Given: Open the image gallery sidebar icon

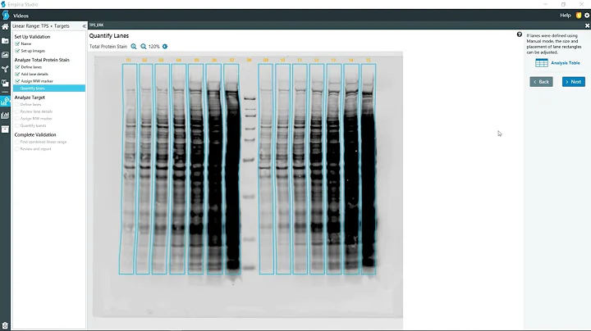Looking at the screenshot, I should pyautogui.click(x=5, y=55).
